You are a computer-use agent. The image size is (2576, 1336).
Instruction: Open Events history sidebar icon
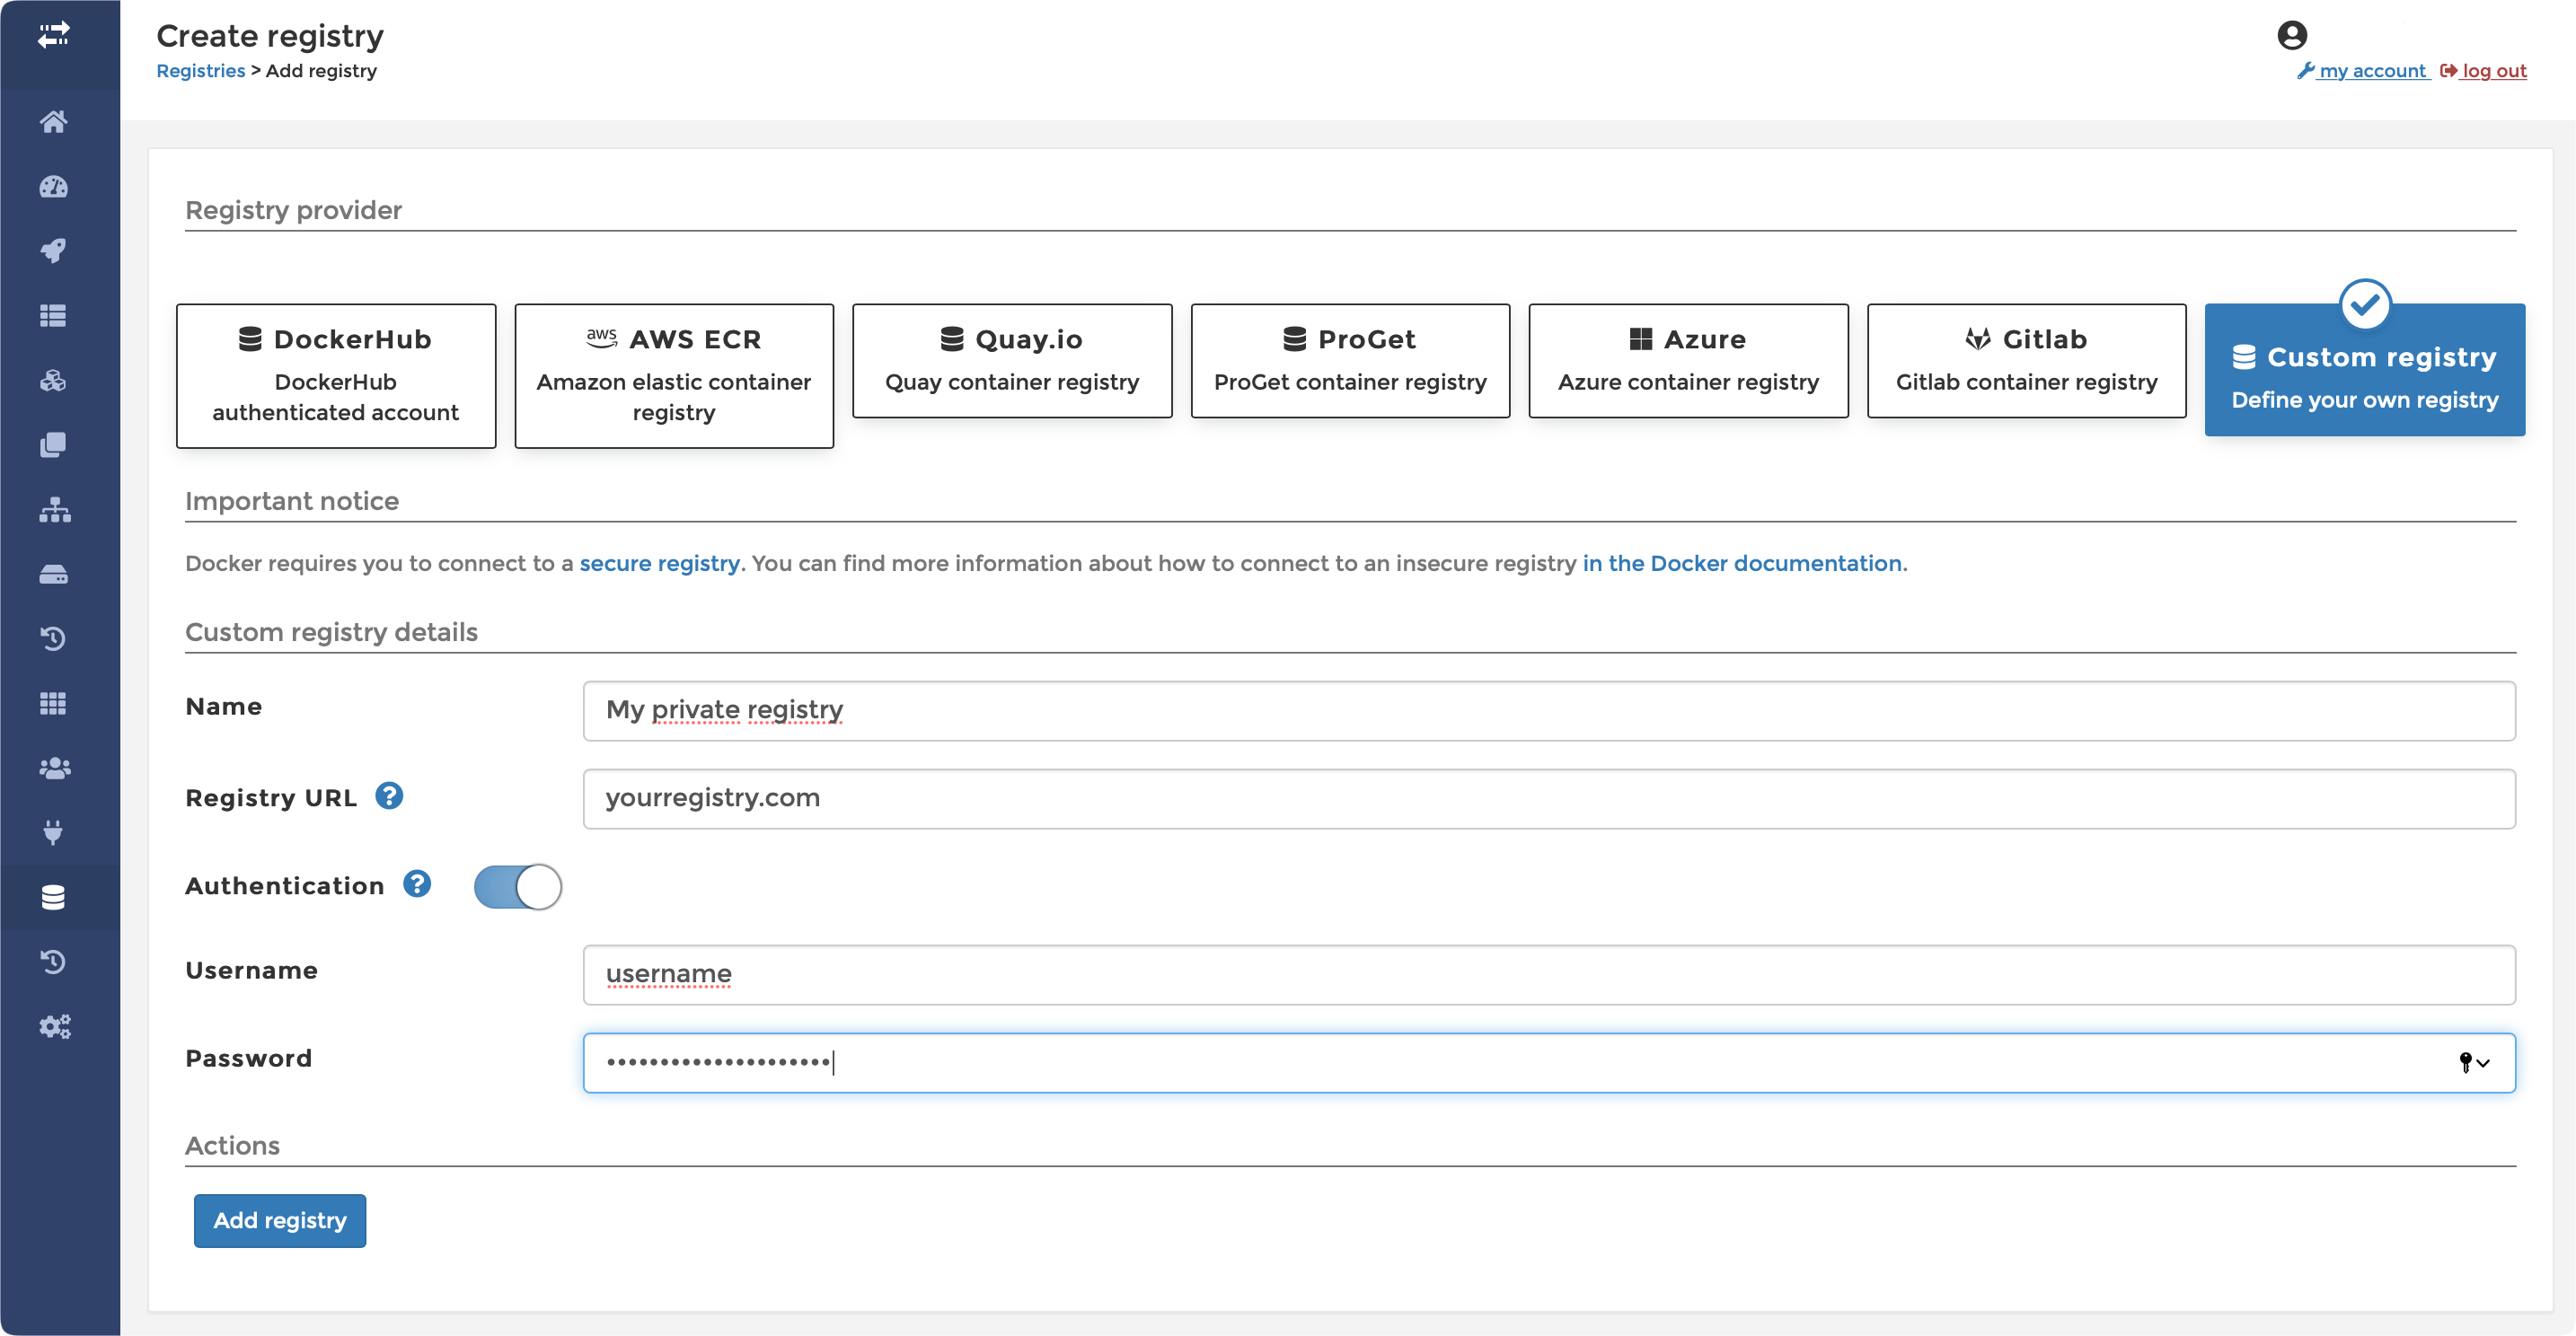(x=54, y=638)
